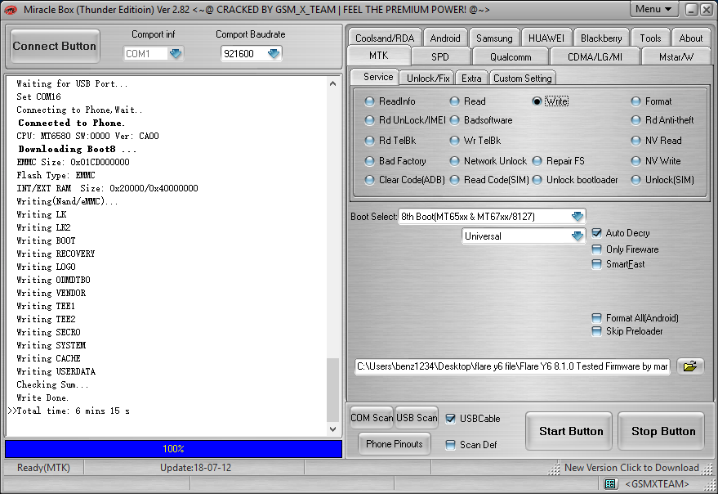Click the Start Button
Image resolution: width=718 pixels, height=494 pixels.
click(x=570, y=431)
